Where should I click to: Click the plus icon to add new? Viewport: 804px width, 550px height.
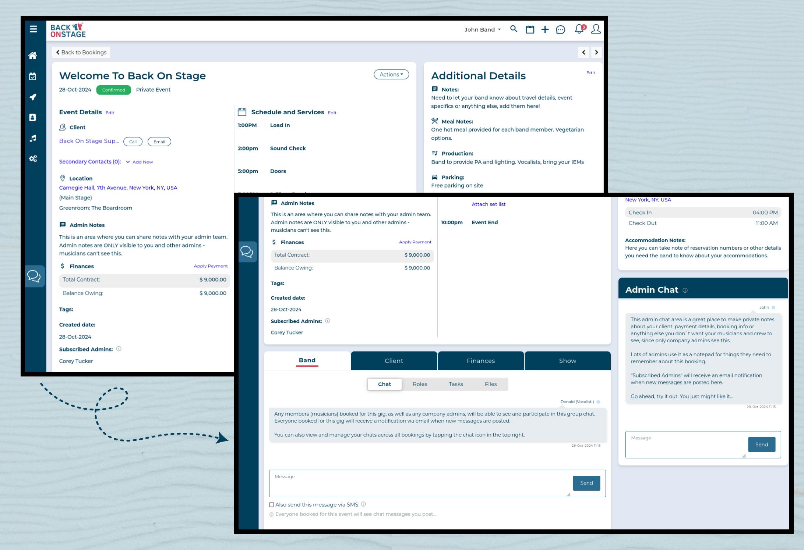(545, 29)
